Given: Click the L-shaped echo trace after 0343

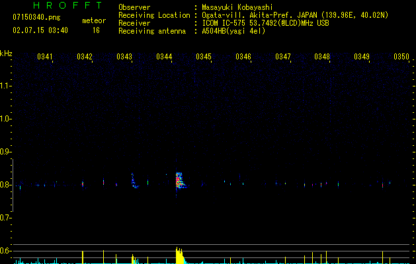Looking at the screenshot, I should [134, 181].
